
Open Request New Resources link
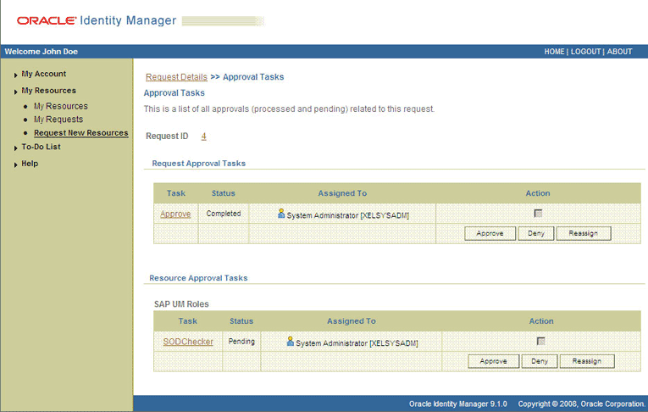tap(81, 133)
